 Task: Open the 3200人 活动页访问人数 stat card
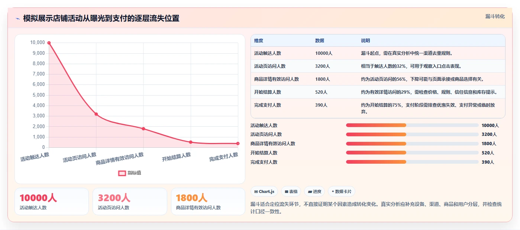point(130,201)
